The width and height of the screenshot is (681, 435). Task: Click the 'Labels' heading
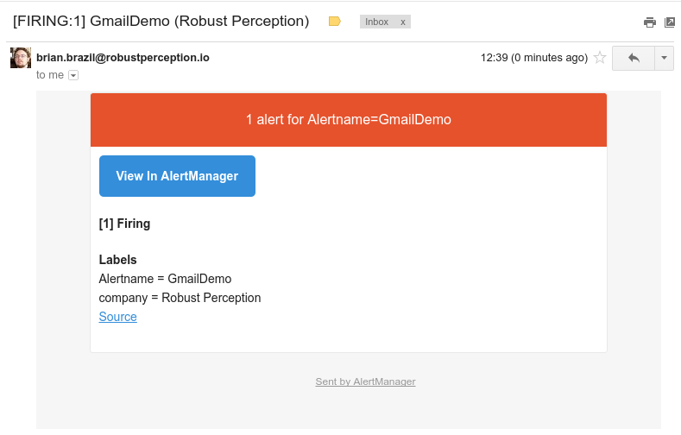tap(117, 260)
